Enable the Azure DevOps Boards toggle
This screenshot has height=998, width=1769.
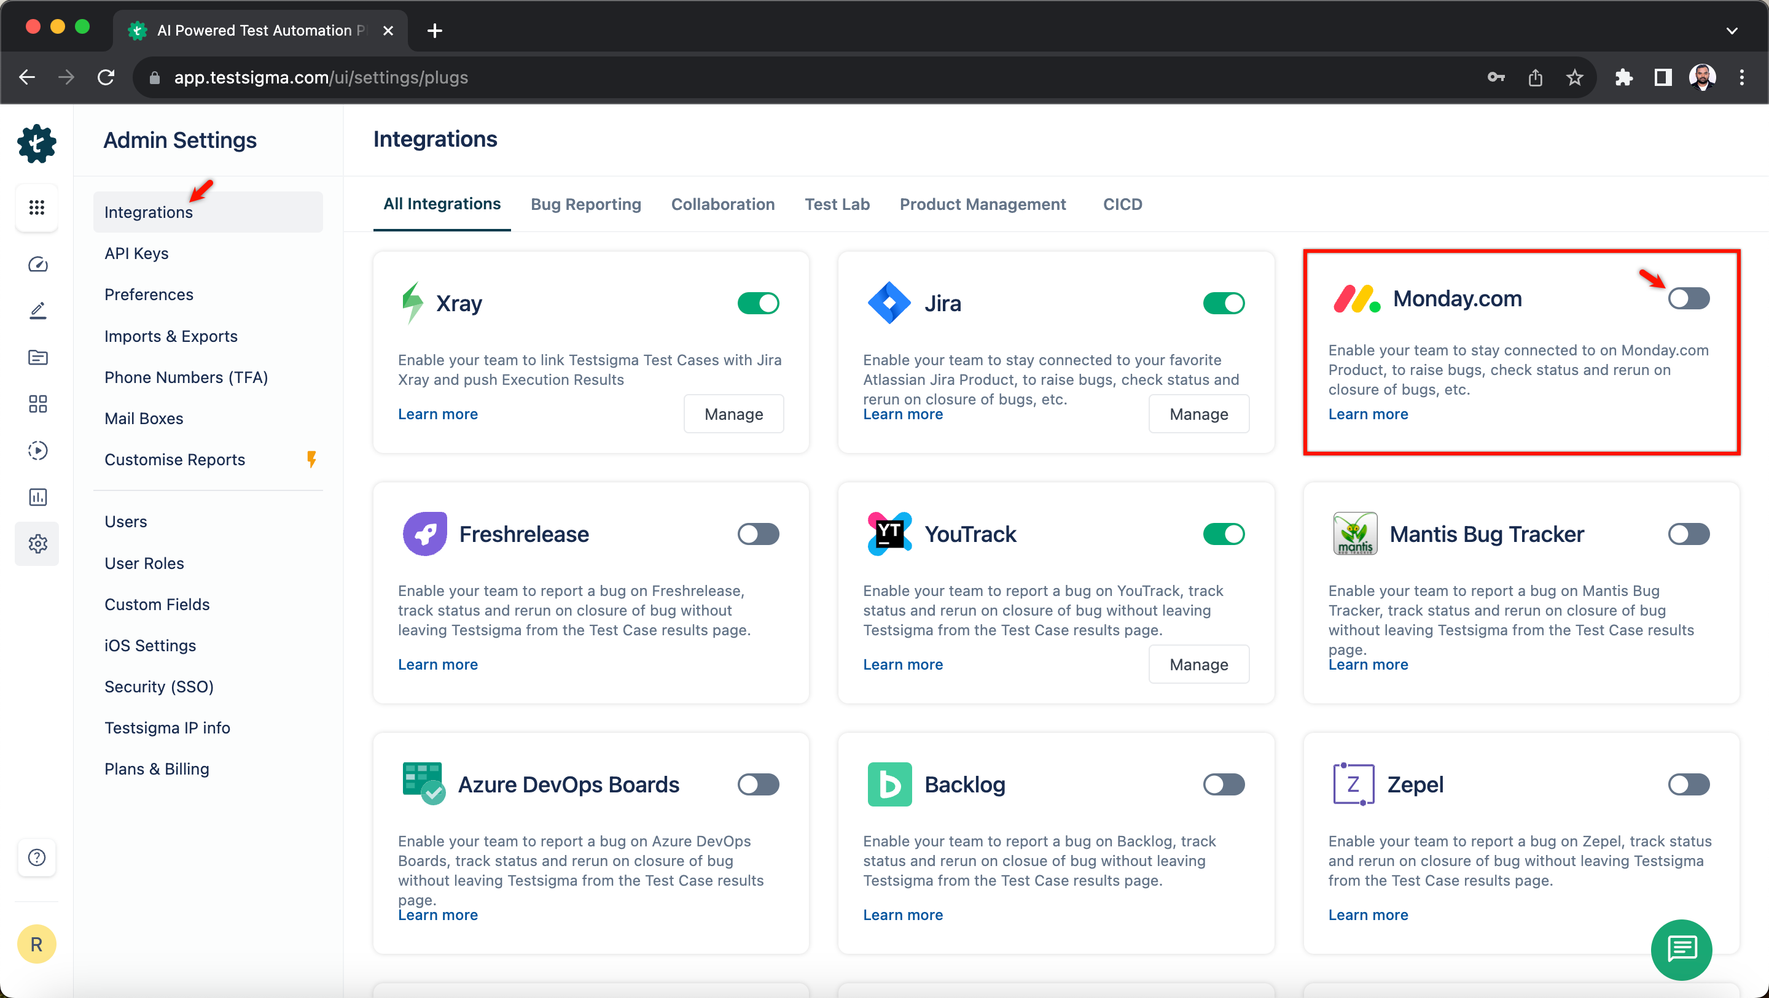[x=758, y=784]
